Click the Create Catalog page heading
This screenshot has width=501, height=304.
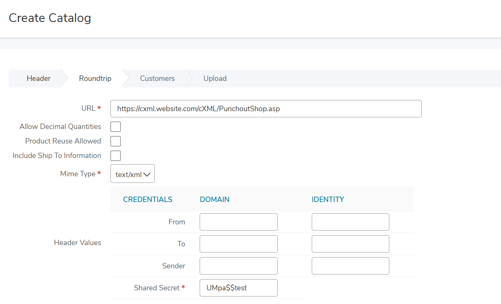pos(50,18)
